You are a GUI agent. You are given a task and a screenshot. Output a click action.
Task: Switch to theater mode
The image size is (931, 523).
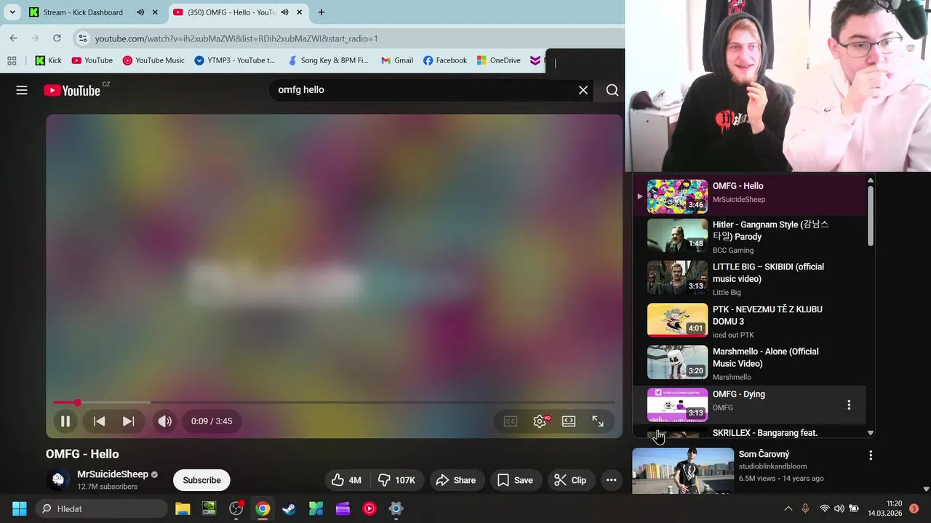(569, 421)
